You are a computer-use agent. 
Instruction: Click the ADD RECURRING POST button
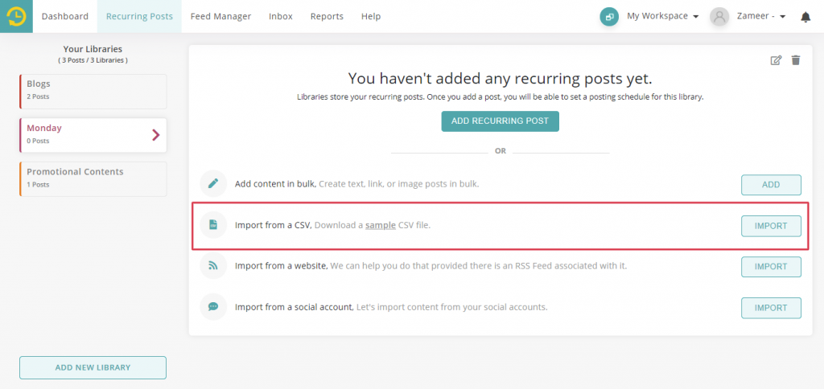click(500, 121)
